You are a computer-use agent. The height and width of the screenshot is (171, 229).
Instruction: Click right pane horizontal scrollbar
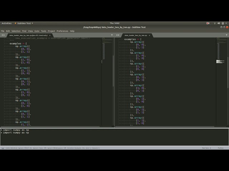pos(165,127)
